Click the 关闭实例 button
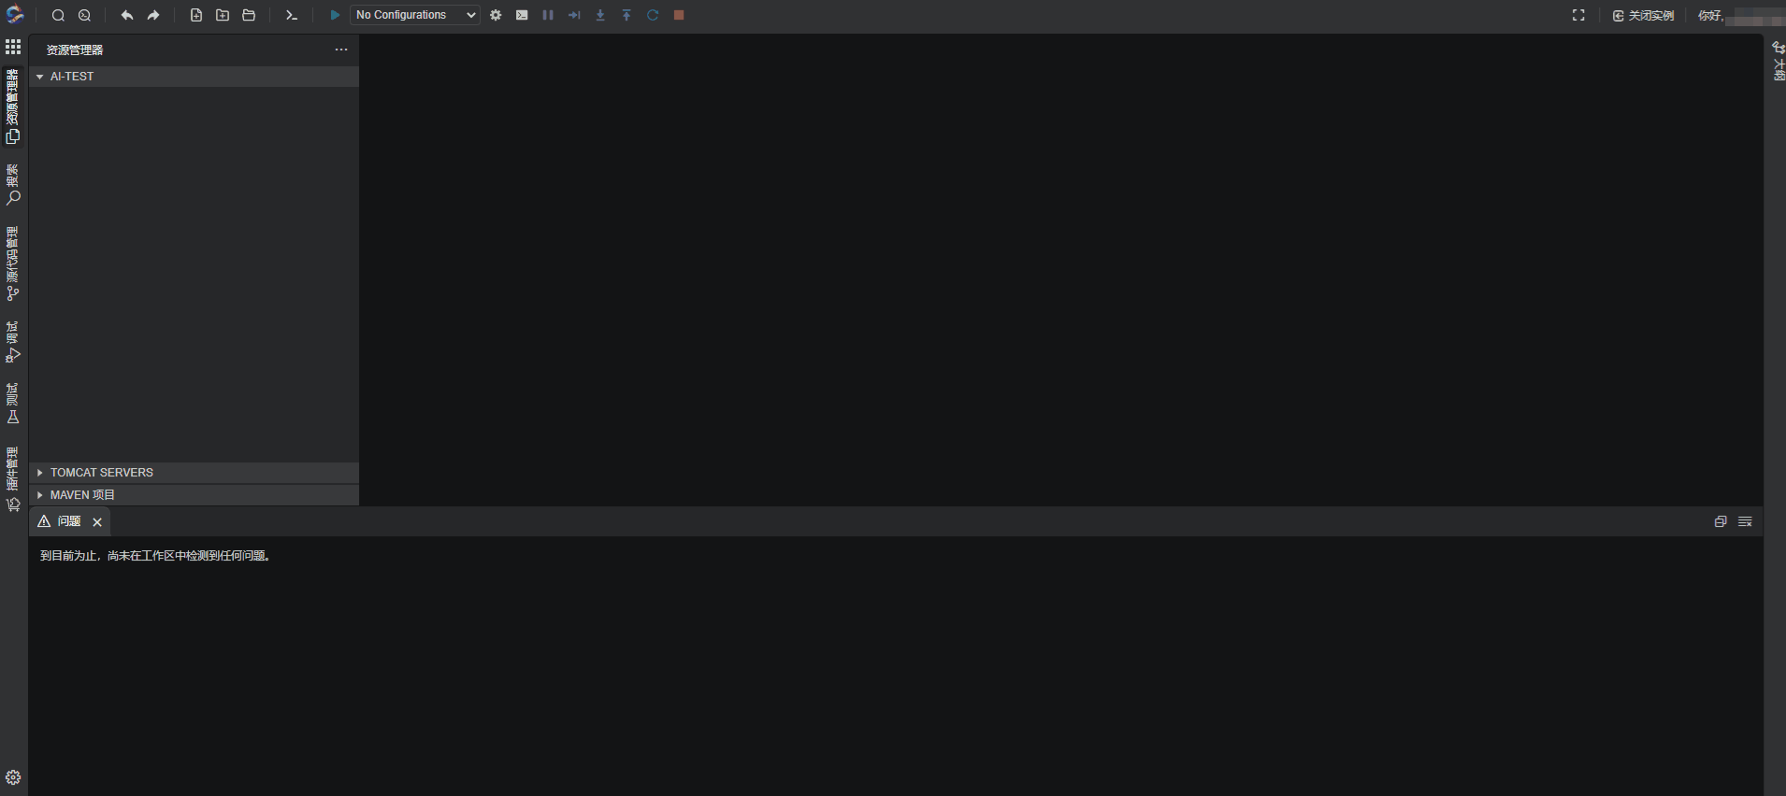 tap(1643, 16)
